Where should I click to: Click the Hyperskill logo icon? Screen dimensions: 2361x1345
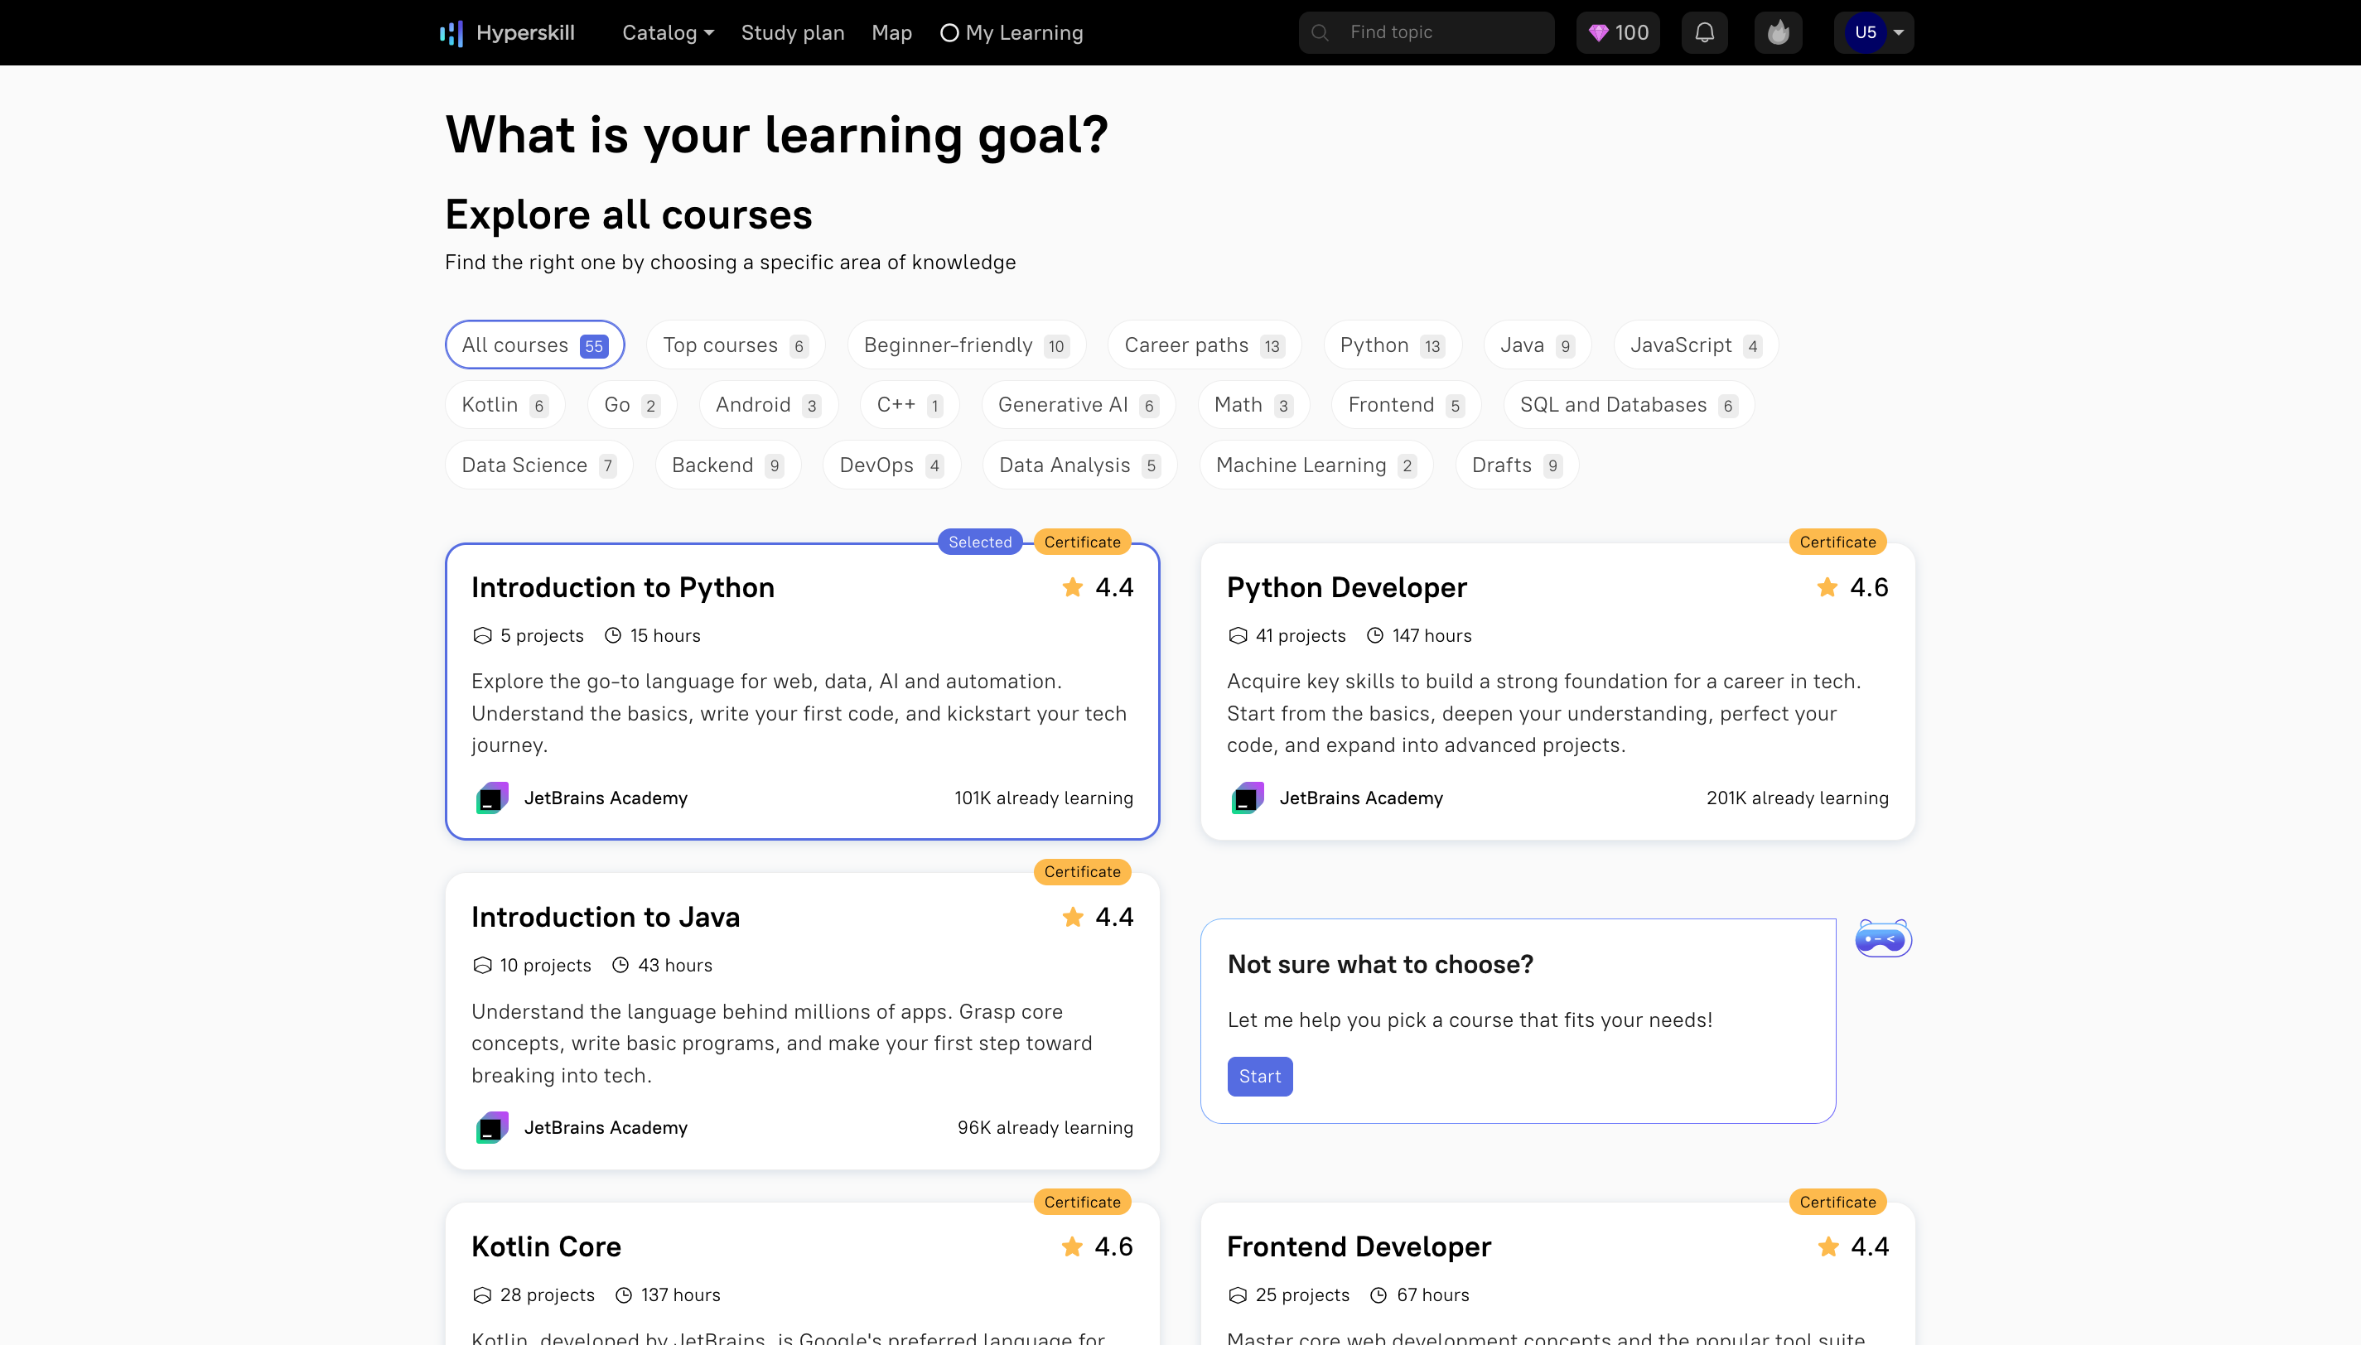click(451, 32)
